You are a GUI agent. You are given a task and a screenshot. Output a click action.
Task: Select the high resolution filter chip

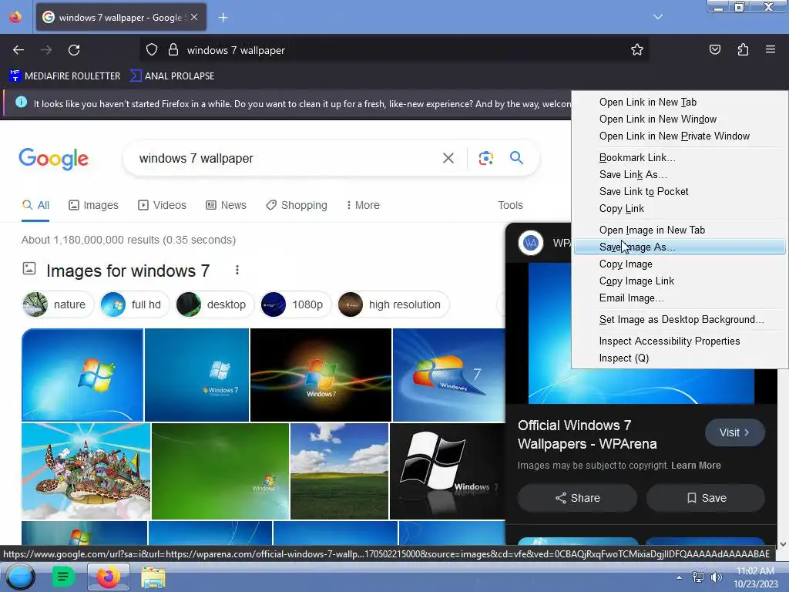point(393,304)
